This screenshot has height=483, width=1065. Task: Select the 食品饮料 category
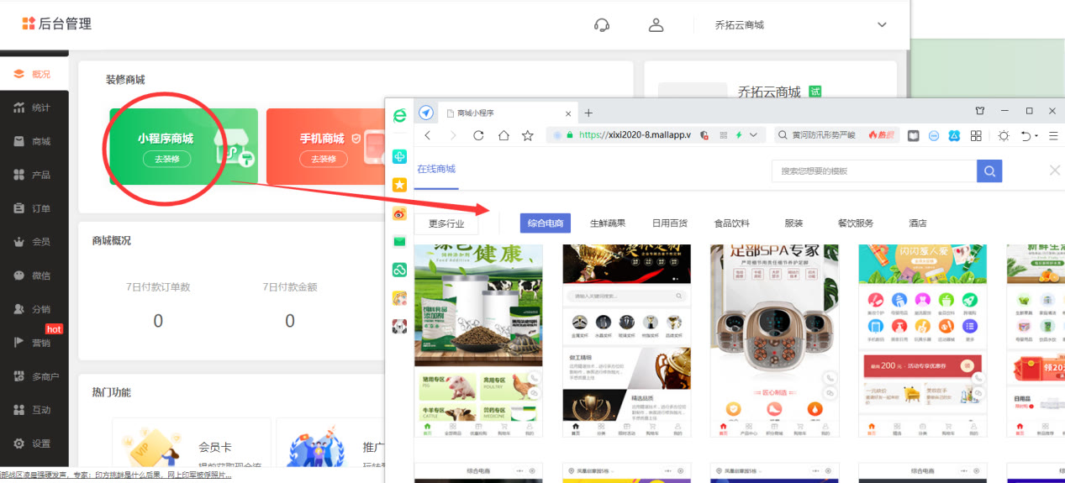(x=732, y=223)
